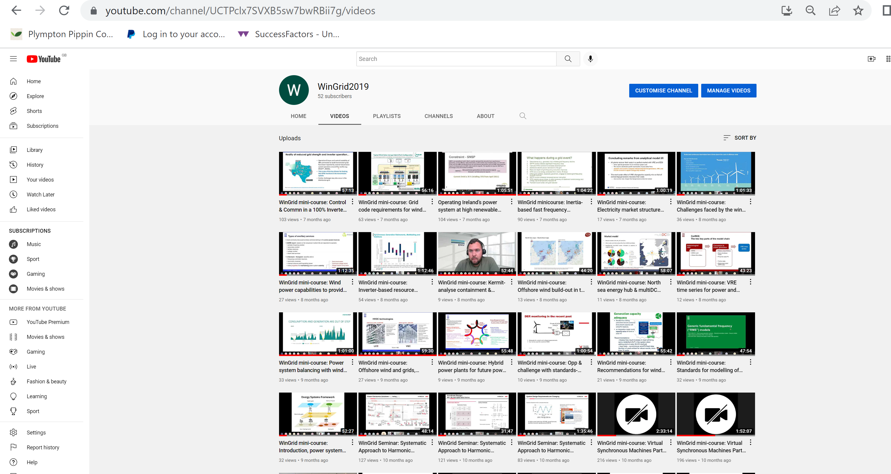Switch to the ABOUT tab
Screen dimensions: 891x474
pos(485,116)
